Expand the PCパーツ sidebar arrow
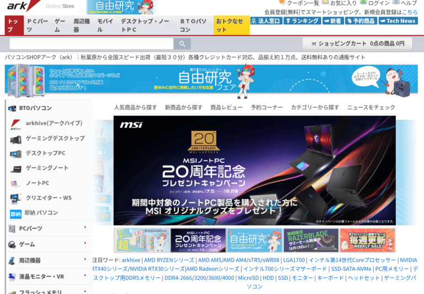Screen dimensions: 424x294 [85, 227]
